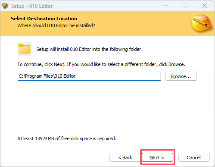Click the disabled maximize button
The image size is (215, 167).
pyautogui.click(x=185, y=6)
